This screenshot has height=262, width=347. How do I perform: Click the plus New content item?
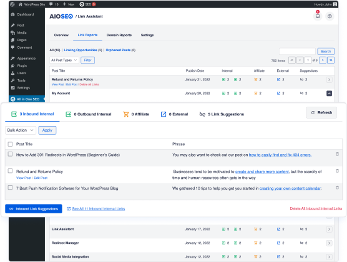click(69, 4)
